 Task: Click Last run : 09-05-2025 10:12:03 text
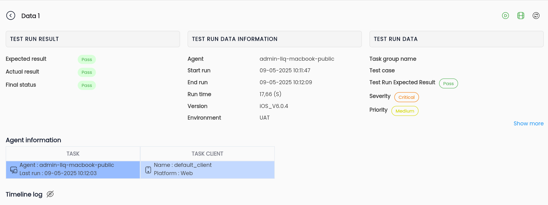click(58, 173)
